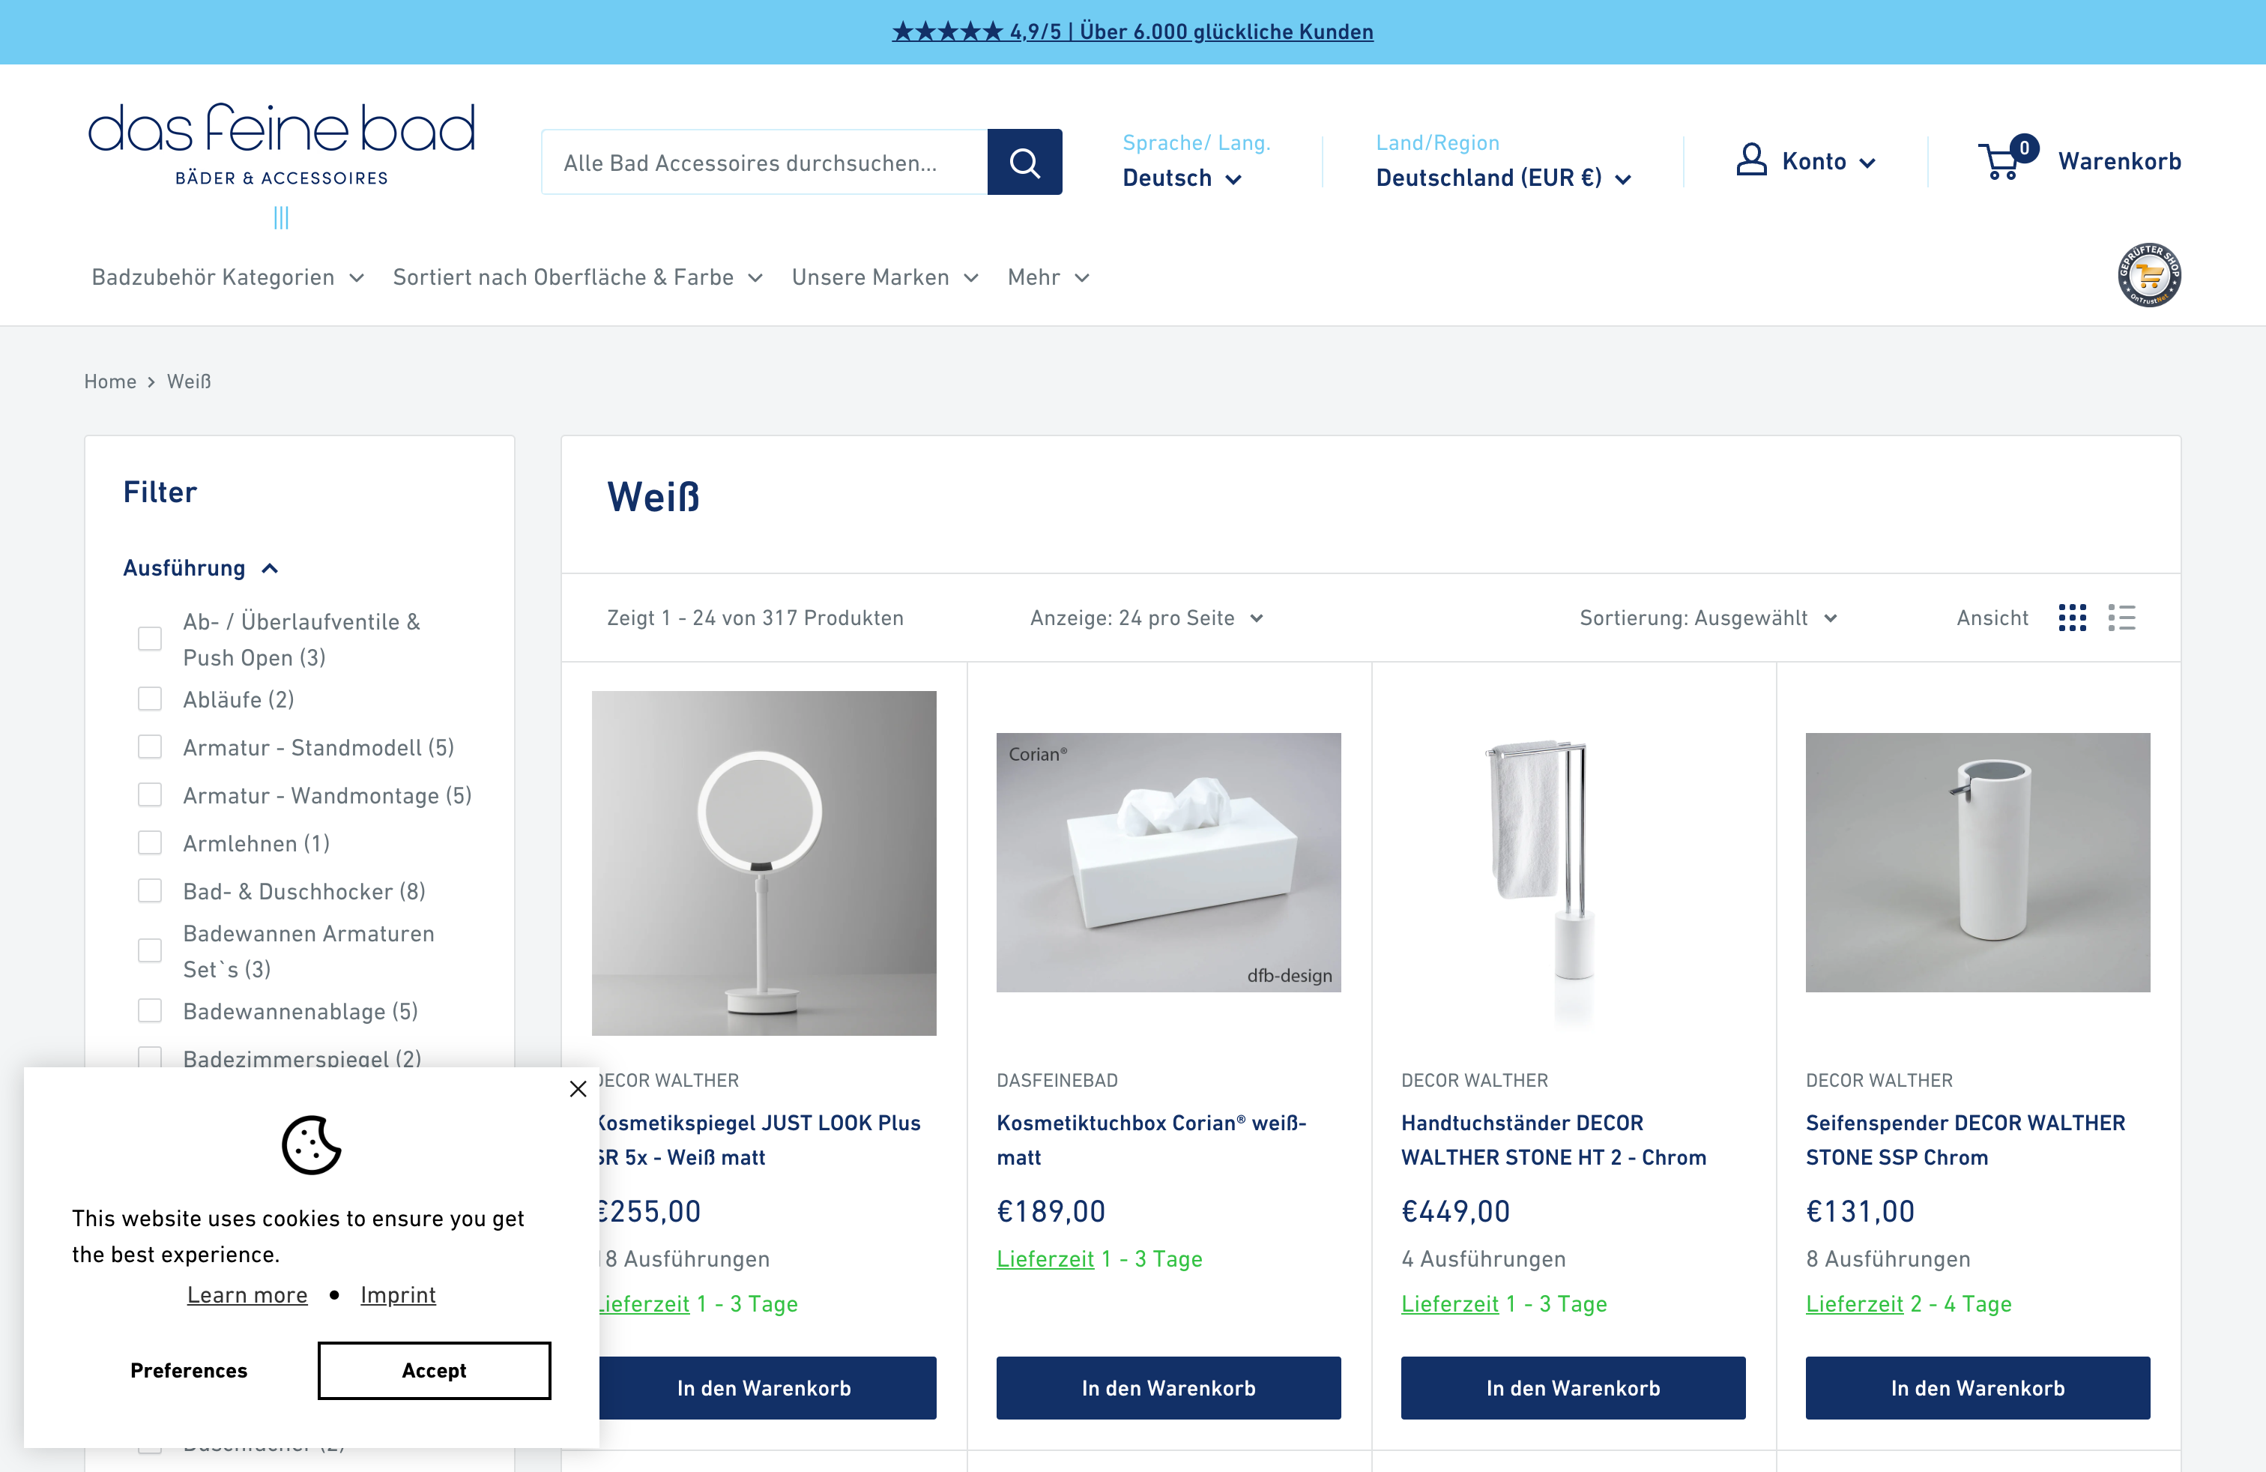
Task: Close the cookie consent popup
Action: (x=578, y=1088)
